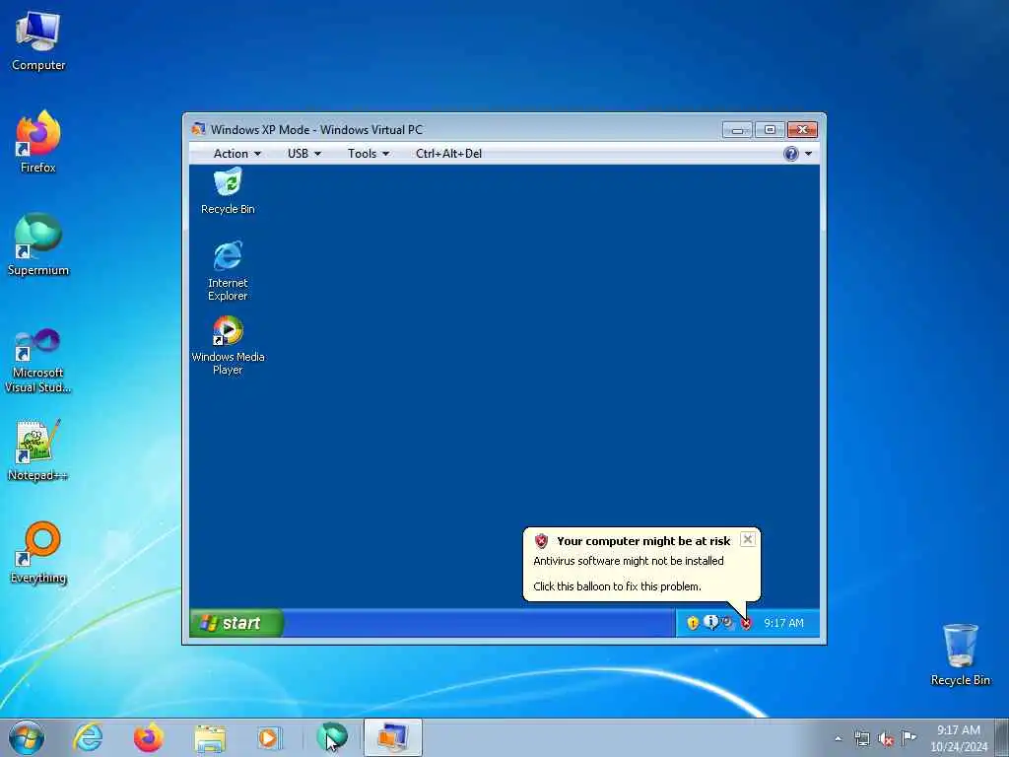The height and width of the screenshot is (757, 1009).
Task: Select the Firefox desktop shortcut
Action: (38, 142)
